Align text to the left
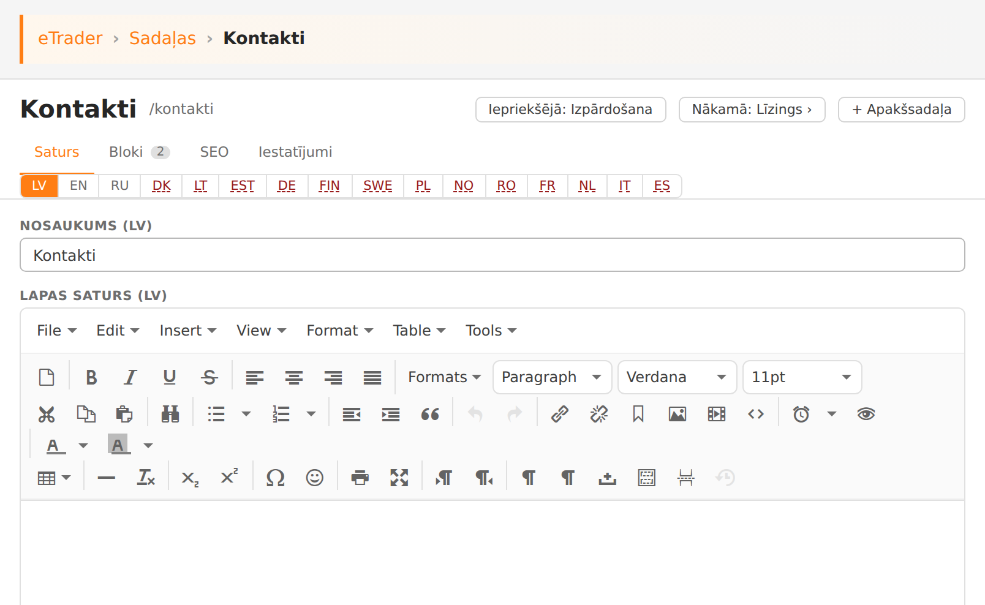The image size is (985, 605). (255, 377)
